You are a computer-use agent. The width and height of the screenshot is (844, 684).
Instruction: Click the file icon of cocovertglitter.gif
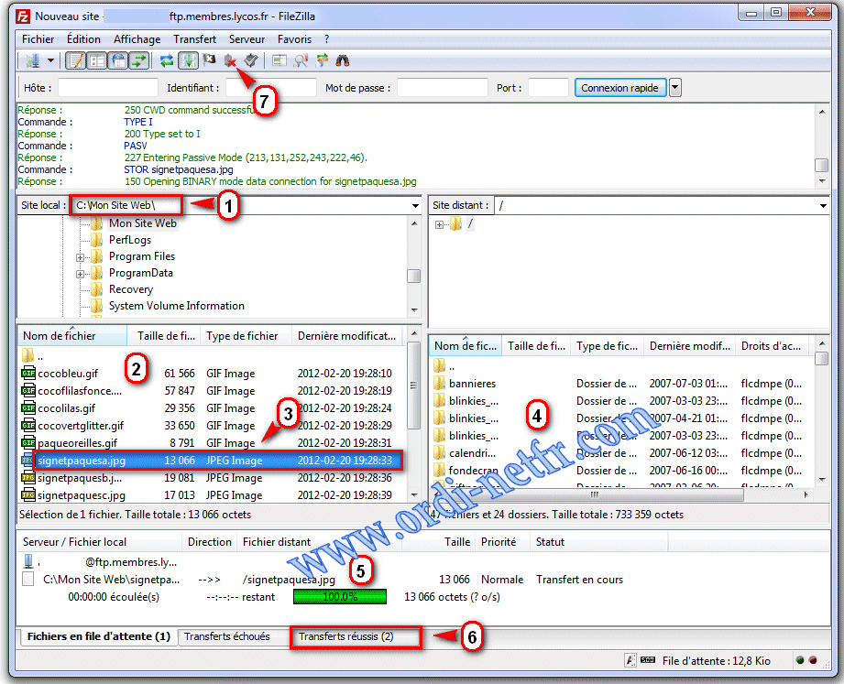click(x=28, y=426)
